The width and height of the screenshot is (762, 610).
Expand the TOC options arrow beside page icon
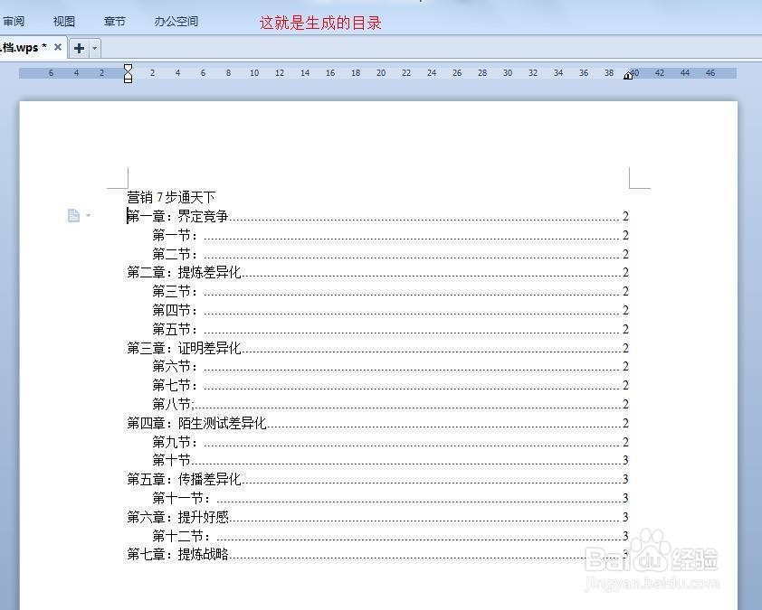[x=89, y=215]
